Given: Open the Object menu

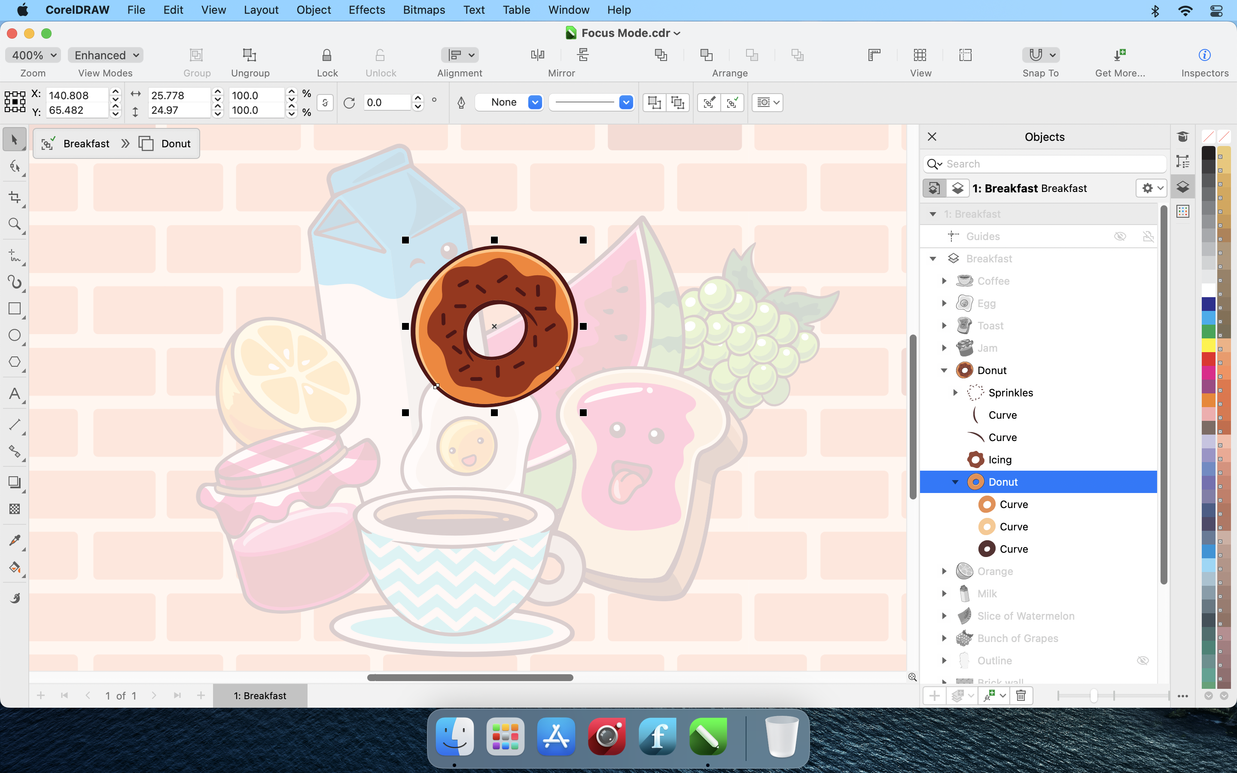Looking at the screenshot, I should click(313, 10).
